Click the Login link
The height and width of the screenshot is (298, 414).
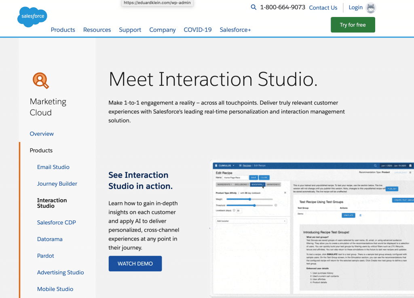pos(355,7)
